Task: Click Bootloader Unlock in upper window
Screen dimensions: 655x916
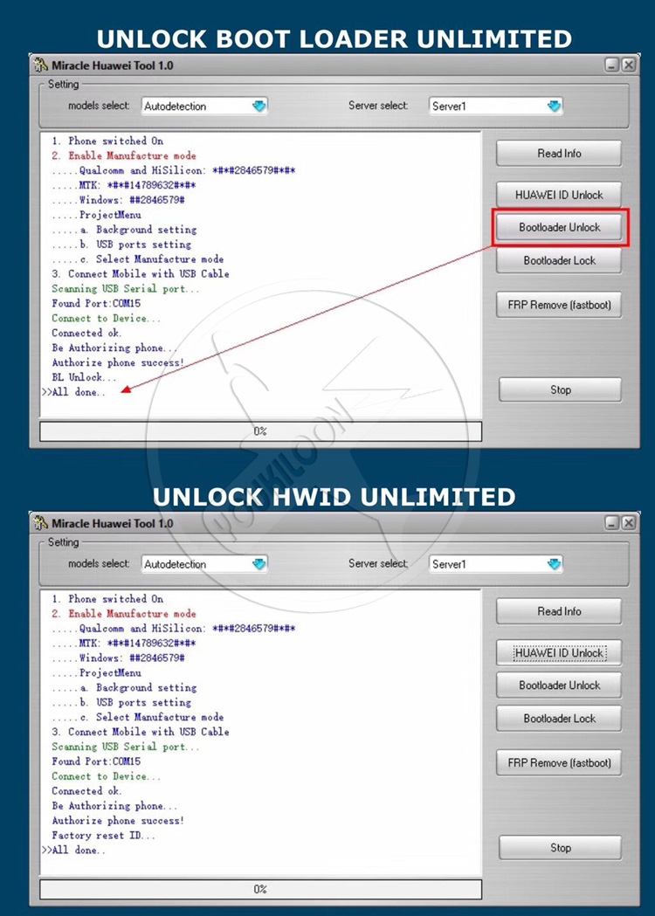Action: point(559,227)
